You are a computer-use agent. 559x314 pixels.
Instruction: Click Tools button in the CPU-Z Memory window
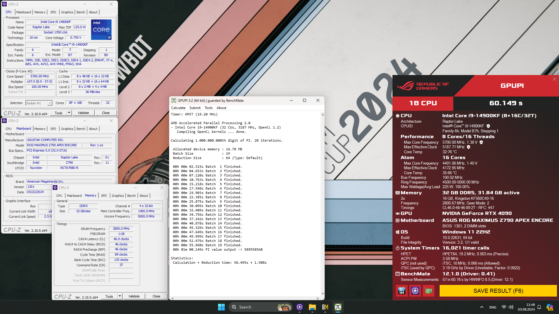pyautogui.click(x=109, y=296)
